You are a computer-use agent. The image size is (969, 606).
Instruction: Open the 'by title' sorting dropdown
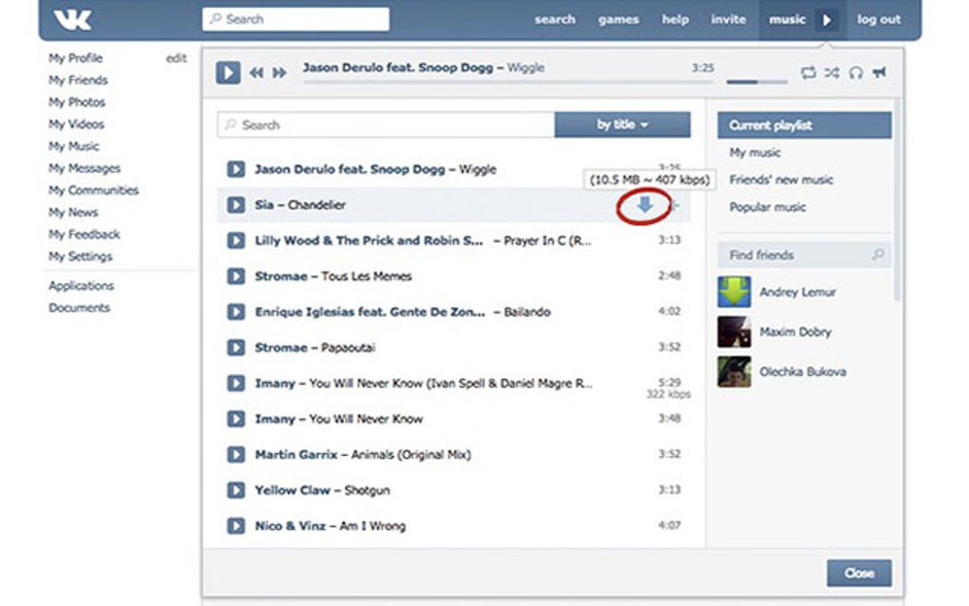pyautogui.click(x=622, y=124)
